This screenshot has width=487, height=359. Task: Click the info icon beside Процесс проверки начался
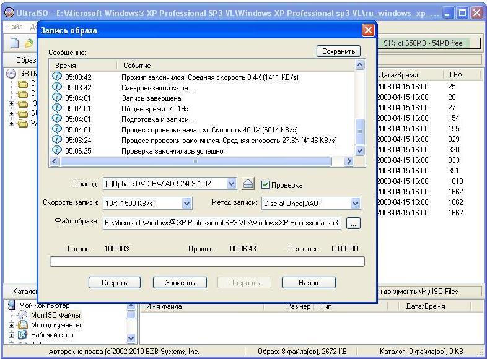click(x=57, y=129)
